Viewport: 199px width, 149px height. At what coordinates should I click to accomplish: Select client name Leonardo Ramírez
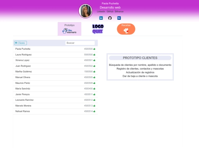[24, 100]
